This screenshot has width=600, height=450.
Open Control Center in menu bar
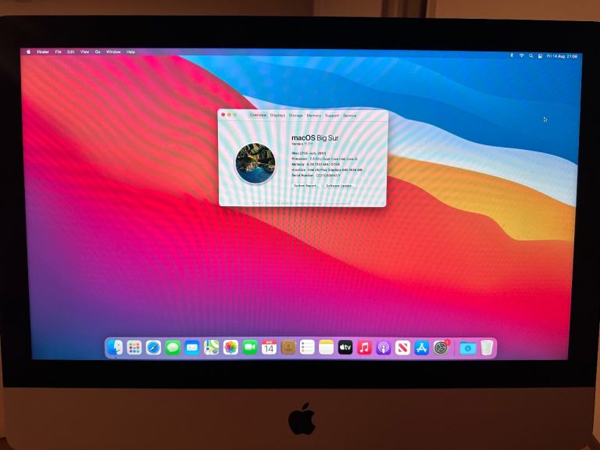coord(540,56)
